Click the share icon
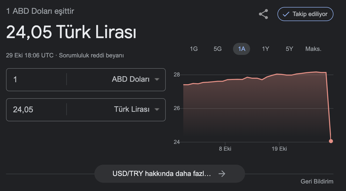Viewport: 346px width, 191px height. [x=263, y=14]
